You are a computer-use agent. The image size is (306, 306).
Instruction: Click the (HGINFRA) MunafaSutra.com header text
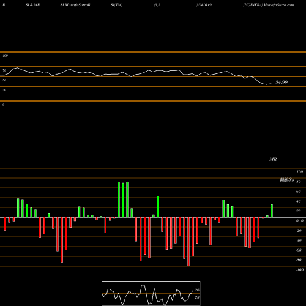[x=269, y=5]
